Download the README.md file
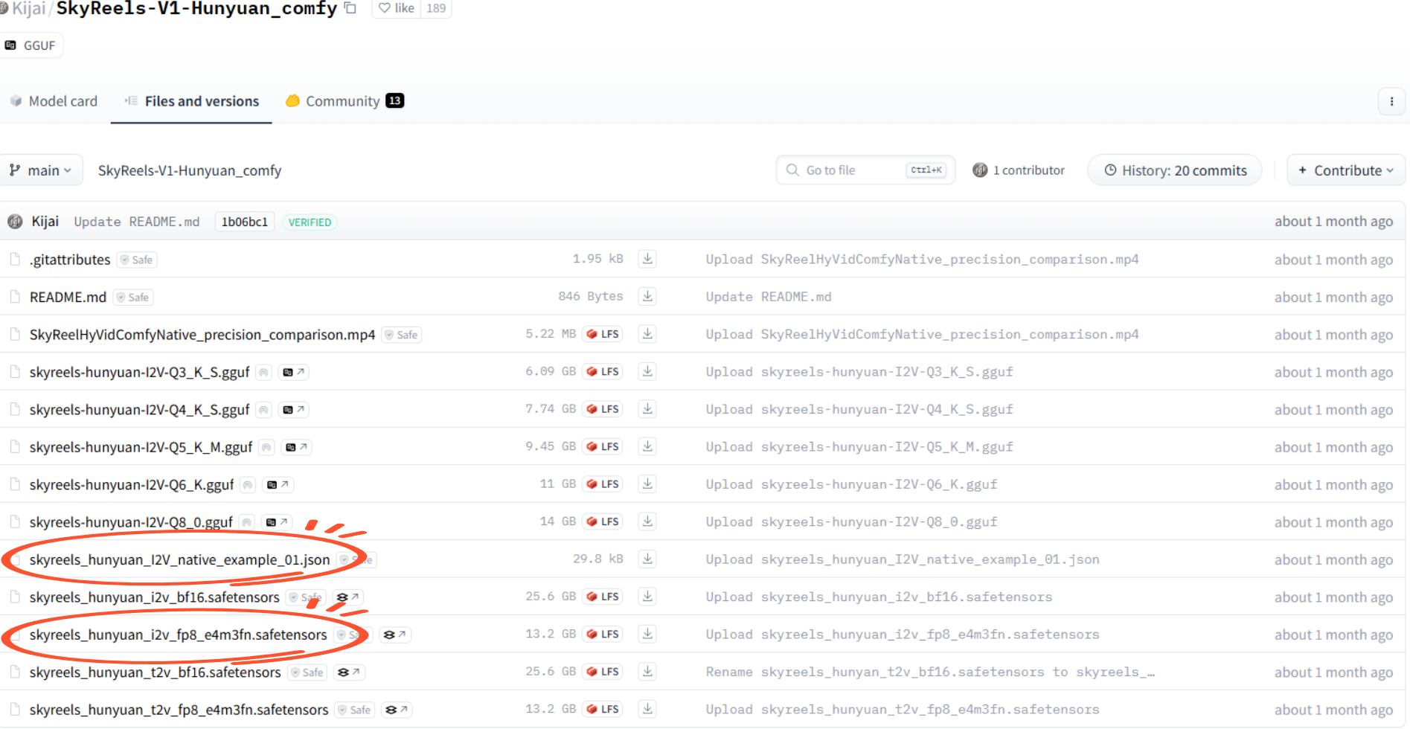The width and height of the screenshot is (1410, 729). click(647, 296)
